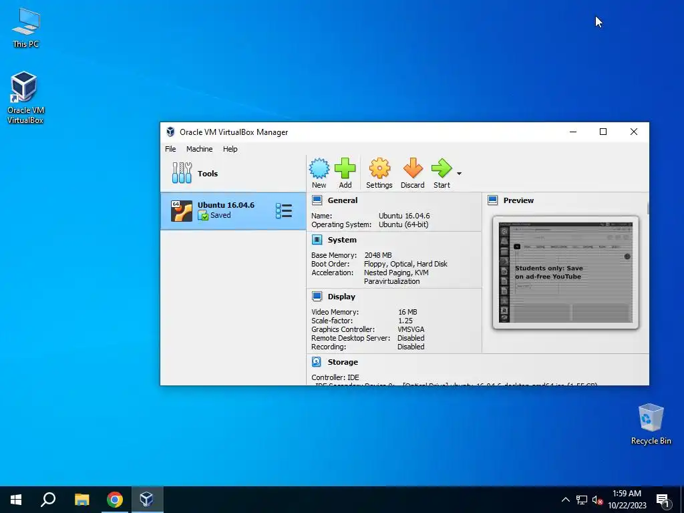Select the Tools entry in sidebar
The height and width of the screenshot is (513, 684).
(233, 173)
